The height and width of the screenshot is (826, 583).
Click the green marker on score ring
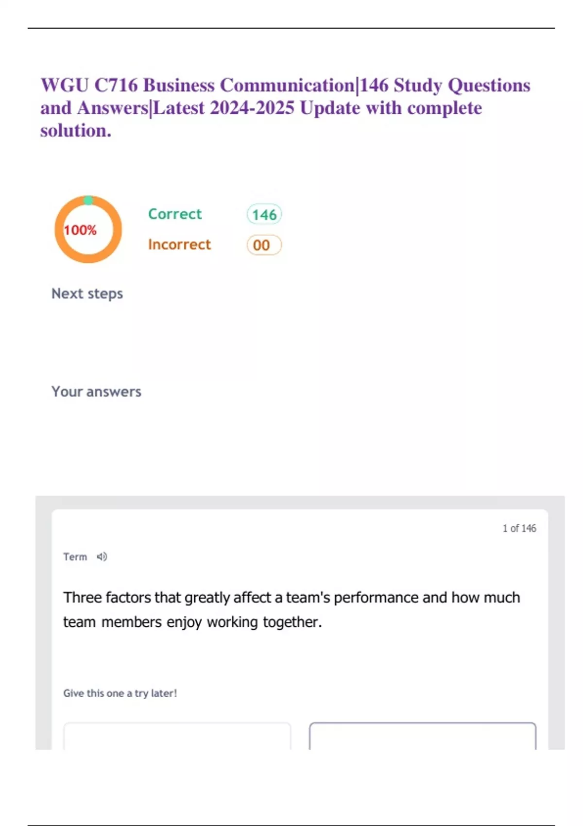(88, 200)
